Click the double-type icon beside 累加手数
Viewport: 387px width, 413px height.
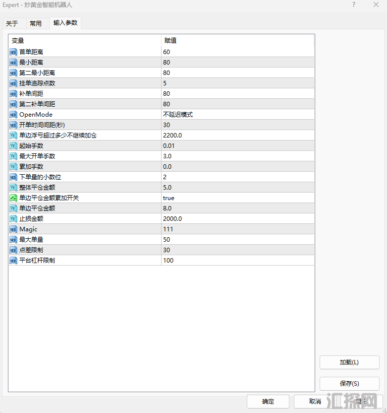pos(13,166)
